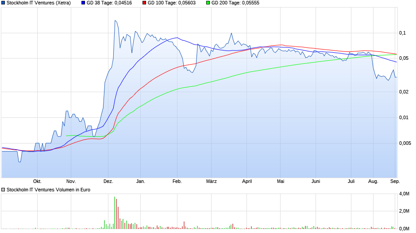
Task: Click the 'Stockholm IT Ventures (Xetra)' legend label
Action: point(39,3)
